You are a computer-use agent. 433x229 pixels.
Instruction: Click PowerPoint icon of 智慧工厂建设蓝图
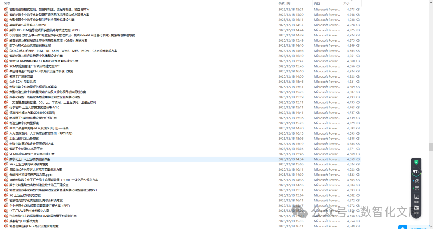pyautogui.click(x=6, y=76)
